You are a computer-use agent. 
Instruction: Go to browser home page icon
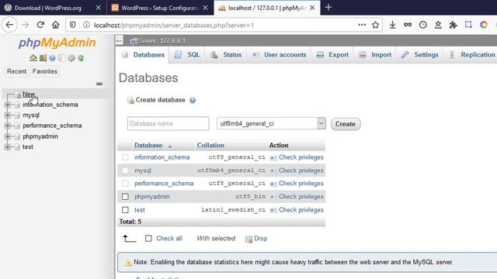[55, 25]
